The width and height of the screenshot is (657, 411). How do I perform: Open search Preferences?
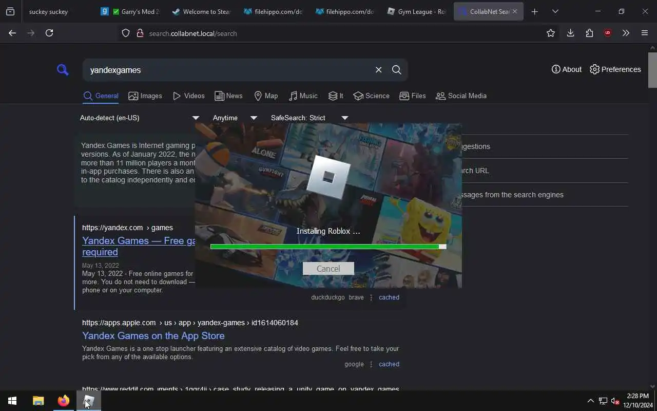click(x=615, y=69)
